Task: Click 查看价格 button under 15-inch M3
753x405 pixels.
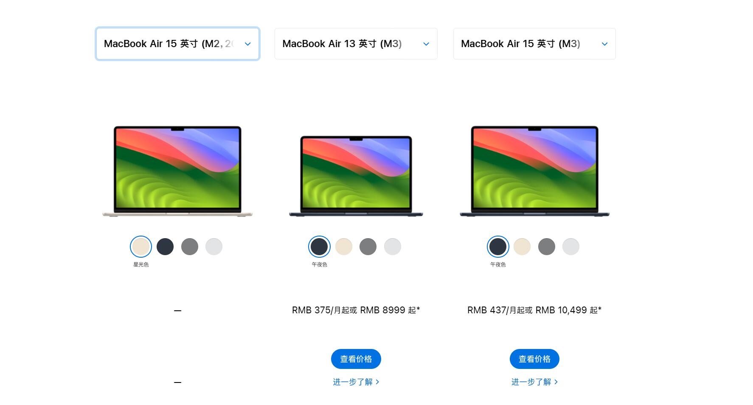Action: click(534, 359)
